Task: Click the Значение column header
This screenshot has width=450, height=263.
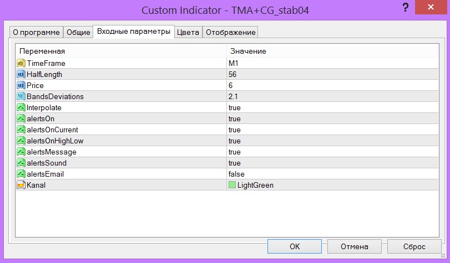Action: coord(332,51)
